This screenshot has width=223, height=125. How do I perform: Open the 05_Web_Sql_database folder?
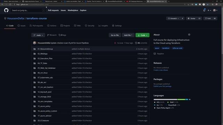pyautogui.click(x=46, y=68)
